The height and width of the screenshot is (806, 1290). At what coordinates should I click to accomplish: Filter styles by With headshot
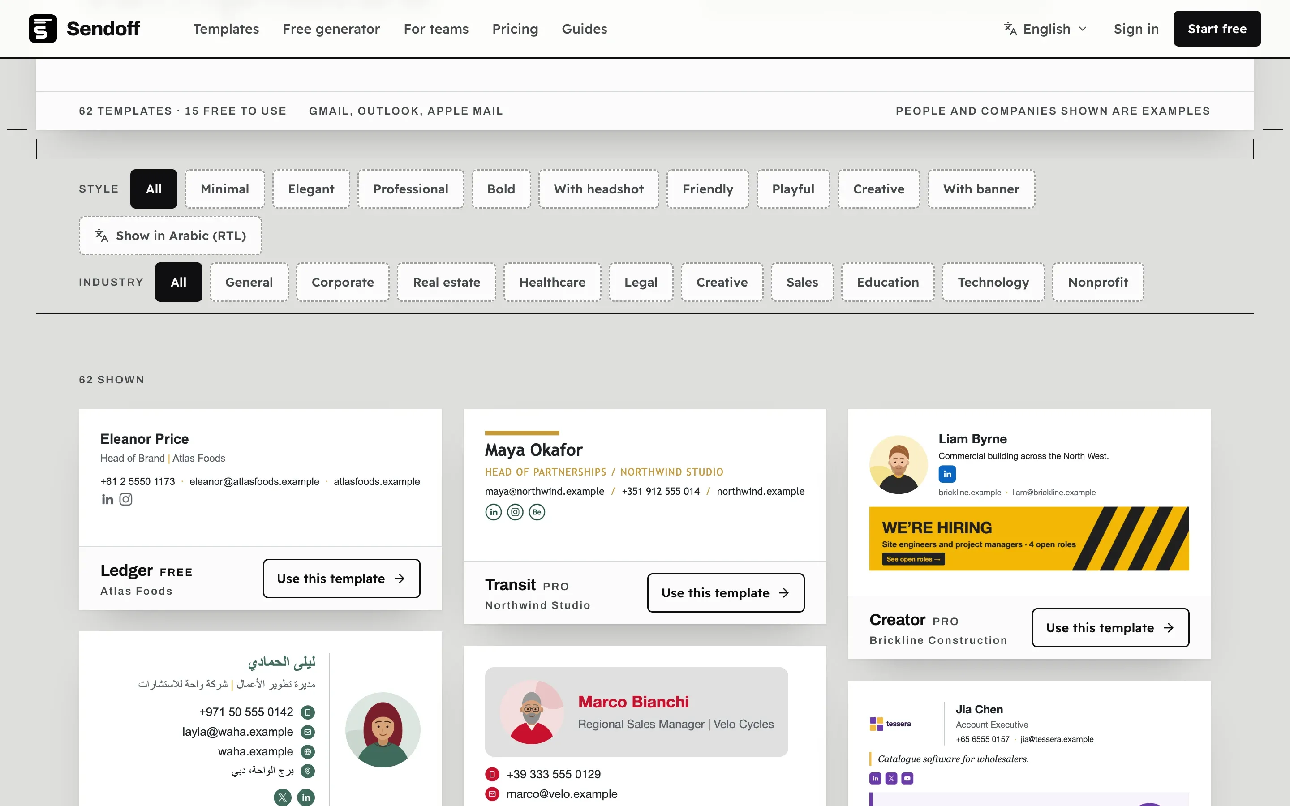click(598, 189)
